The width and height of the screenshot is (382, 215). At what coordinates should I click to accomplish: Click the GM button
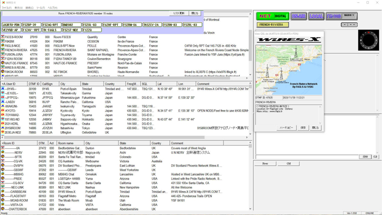pyautogui.click(x=289, y=164)
